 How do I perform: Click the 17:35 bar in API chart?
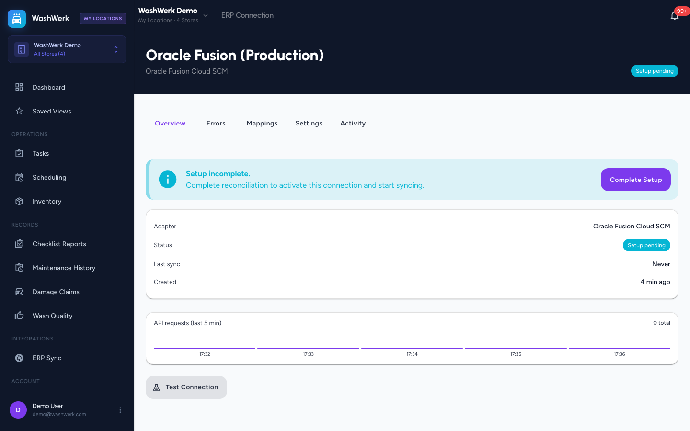pos(516,349)
